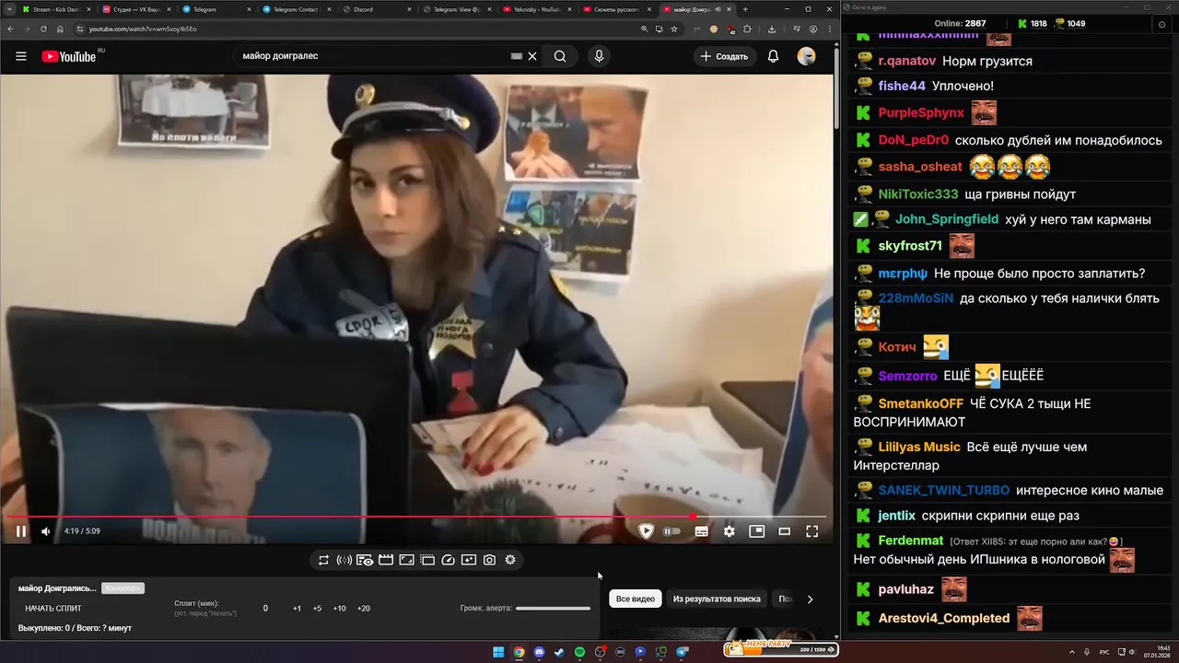This screenshot has height=663, width=1179.
Task: Click the address bar URL
Action: click(x=143, y=29)
